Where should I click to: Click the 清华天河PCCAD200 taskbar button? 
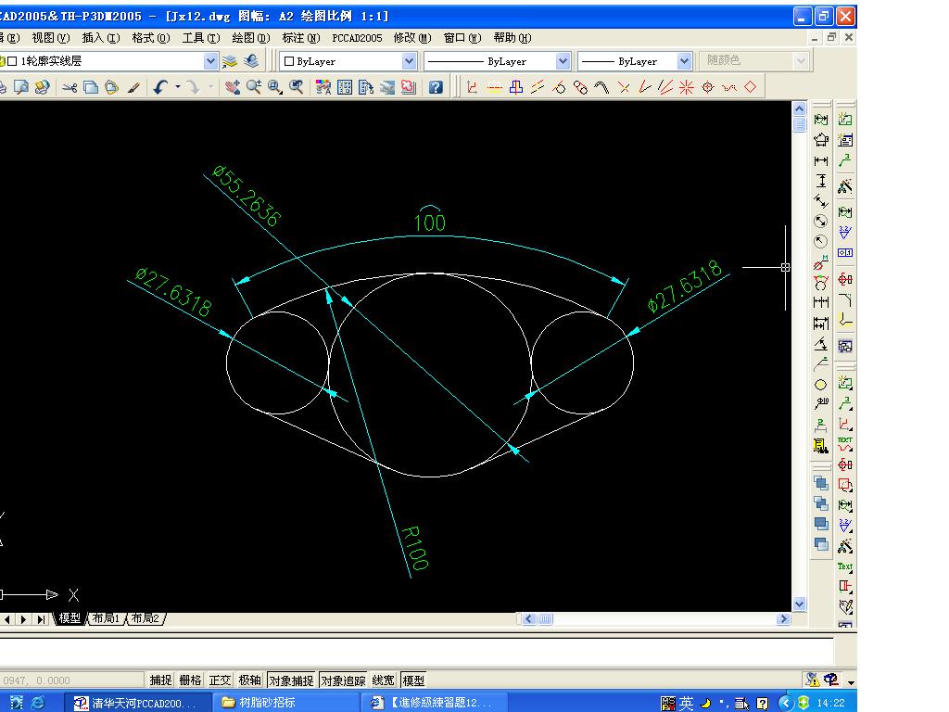pos(139,703)
